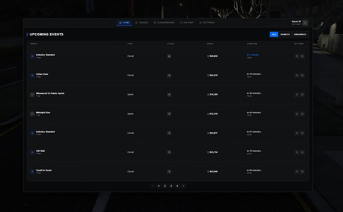Viewport: 343px width, 212px height.
Task: Jump to page 3 of events
Action: (171, 186)
